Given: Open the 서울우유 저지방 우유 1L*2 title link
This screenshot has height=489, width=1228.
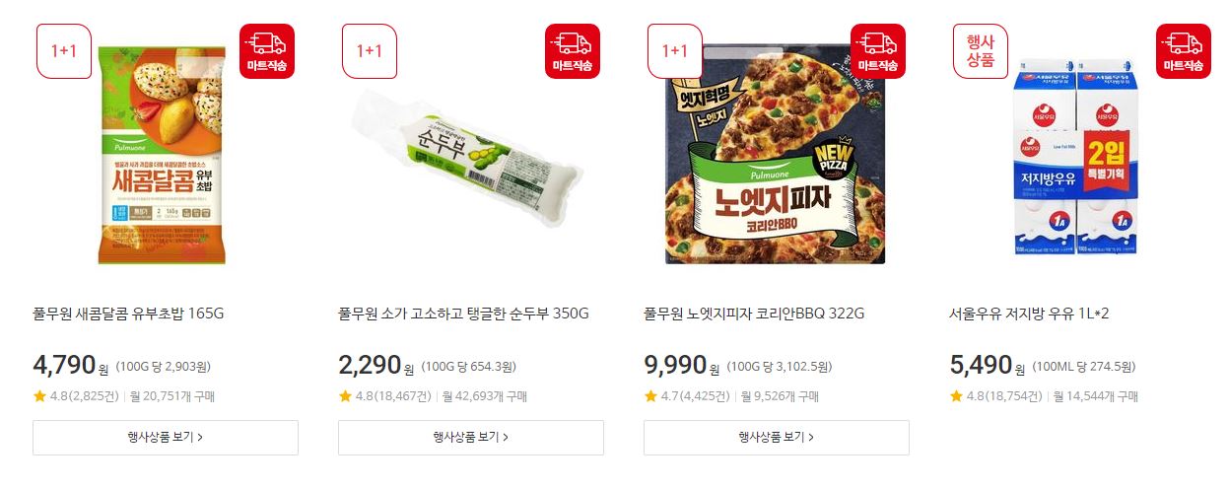Looking at the screenshot, I should click(x=1029, y=314).
